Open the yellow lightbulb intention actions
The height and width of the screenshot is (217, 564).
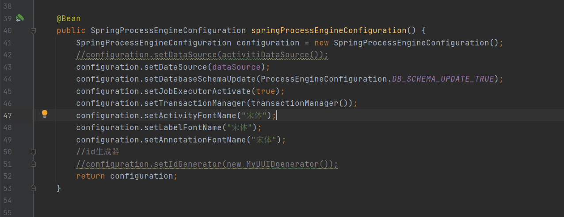tap(45, 114)
